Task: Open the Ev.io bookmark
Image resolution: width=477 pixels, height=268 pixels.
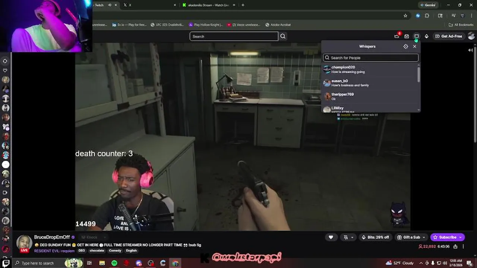Action: (x=129, y=25)
